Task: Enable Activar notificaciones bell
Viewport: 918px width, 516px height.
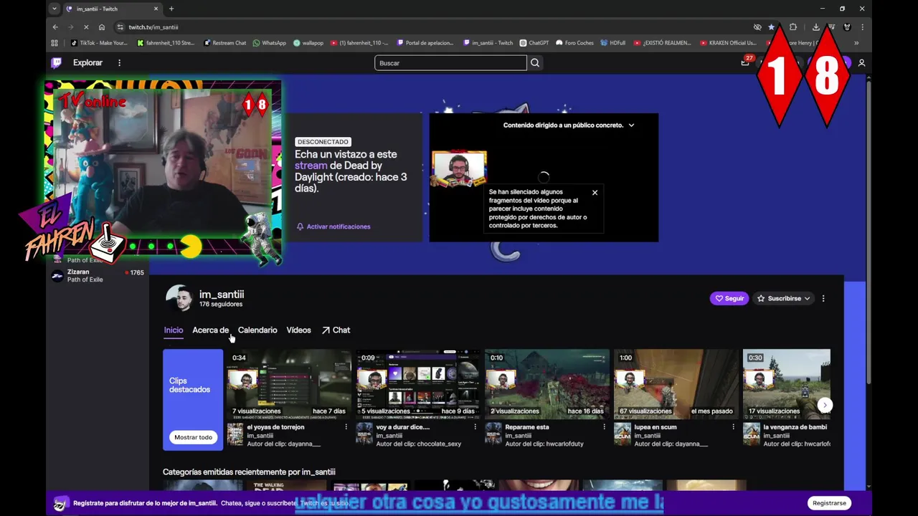Action: tap(333, 226)
